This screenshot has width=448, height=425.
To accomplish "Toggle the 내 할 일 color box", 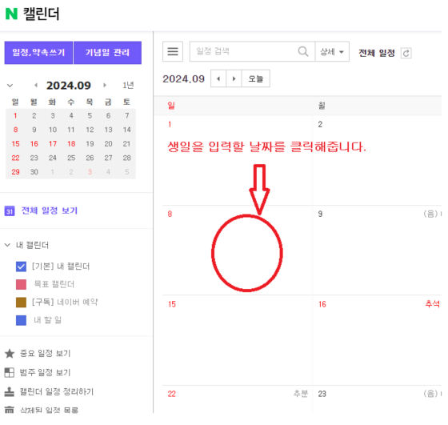I will pos(21,320).
